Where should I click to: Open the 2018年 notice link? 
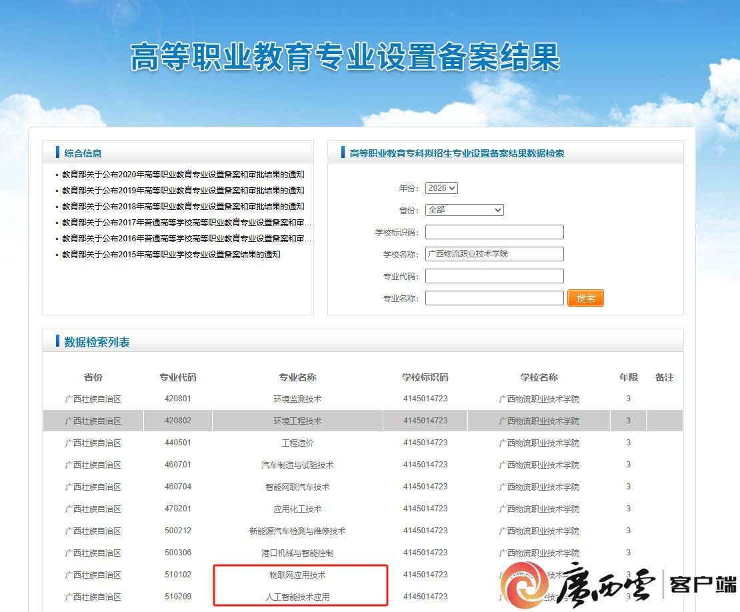[x=183, y=207]
